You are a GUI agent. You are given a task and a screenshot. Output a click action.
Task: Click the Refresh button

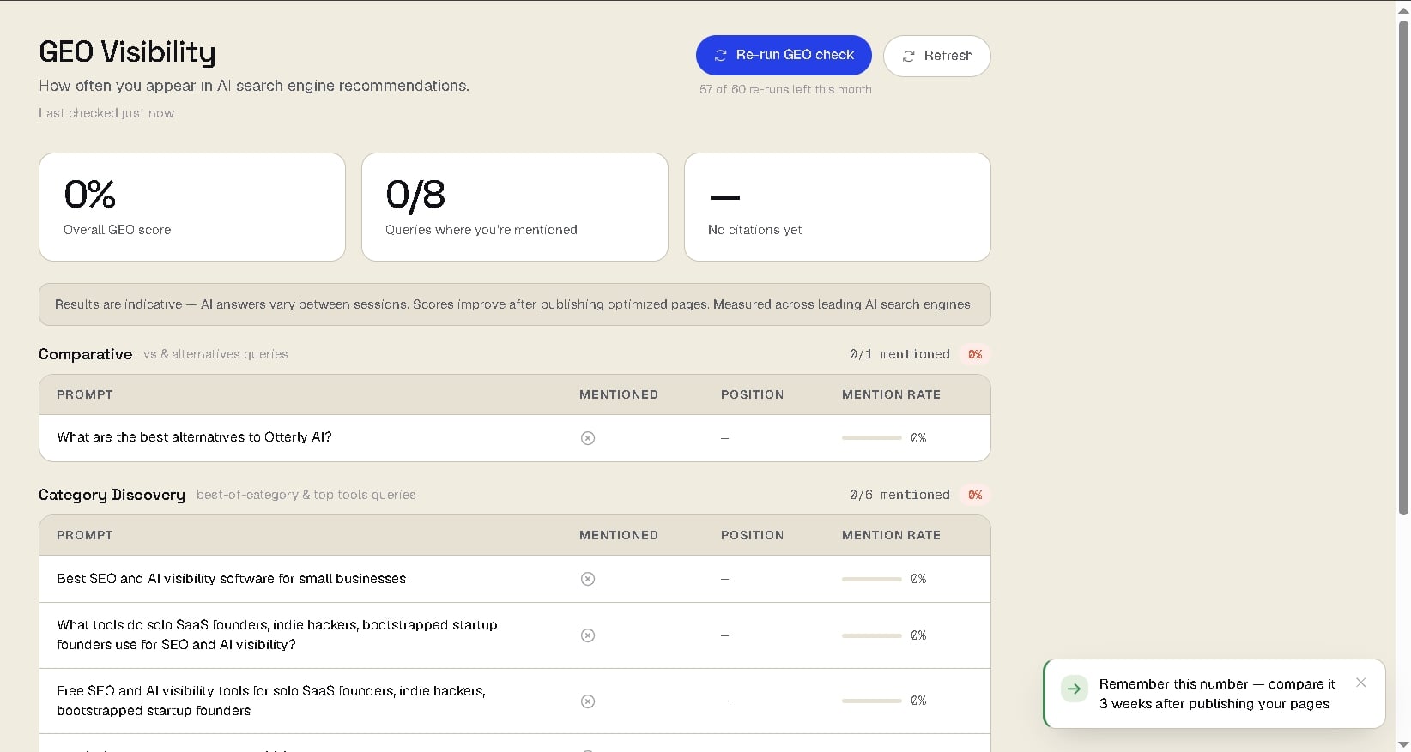pyautogui.click(x=936, y=56)
